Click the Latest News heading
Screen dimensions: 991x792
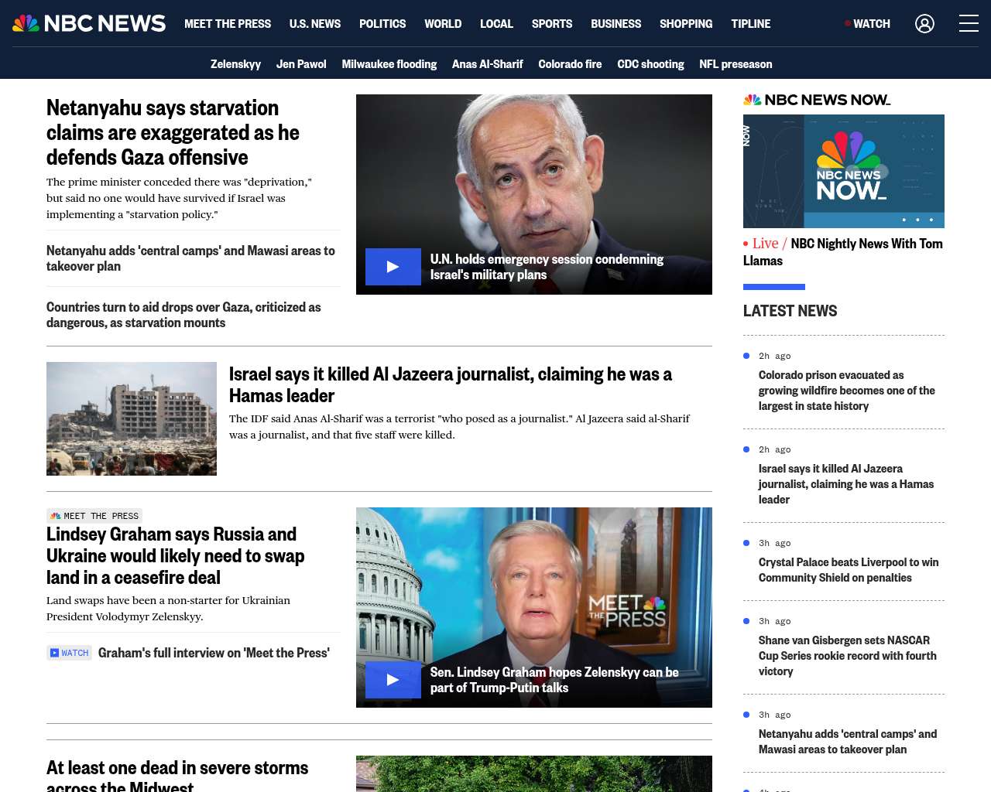(x=790, y=311)
